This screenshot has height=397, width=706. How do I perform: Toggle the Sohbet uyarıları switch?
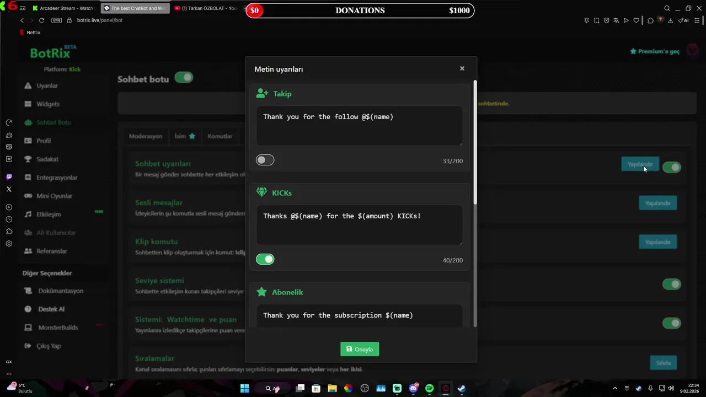(x=672, y=167)
